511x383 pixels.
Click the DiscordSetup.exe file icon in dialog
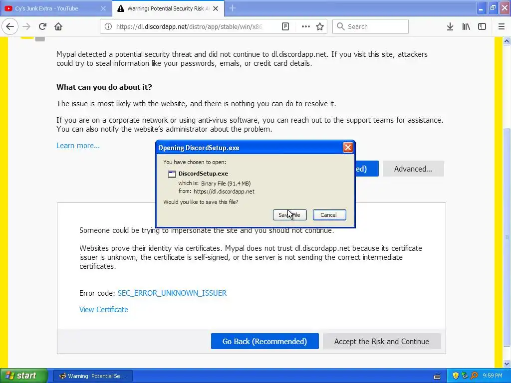coord(172,174)
